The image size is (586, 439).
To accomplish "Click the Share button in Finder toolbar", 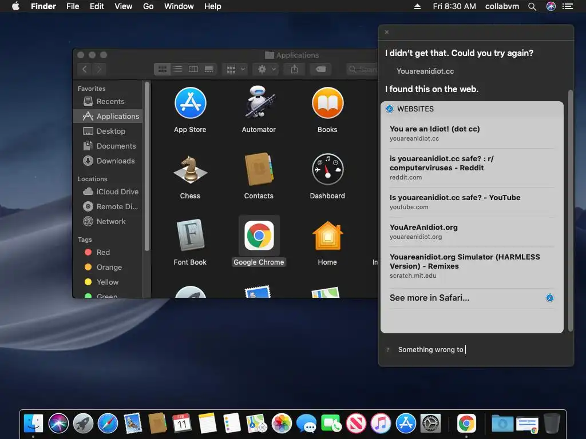I will point(295,69).
